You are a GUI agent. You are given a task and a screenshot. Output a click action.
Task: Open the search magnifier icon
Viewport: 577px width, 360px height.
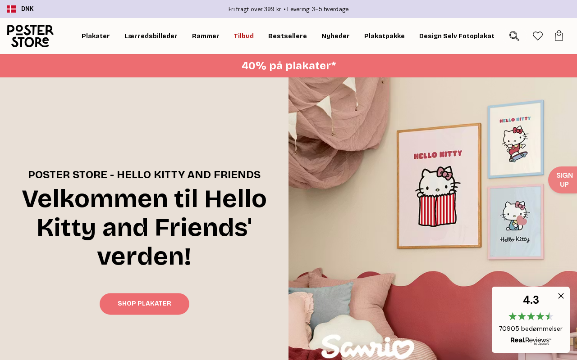(514, 36)
